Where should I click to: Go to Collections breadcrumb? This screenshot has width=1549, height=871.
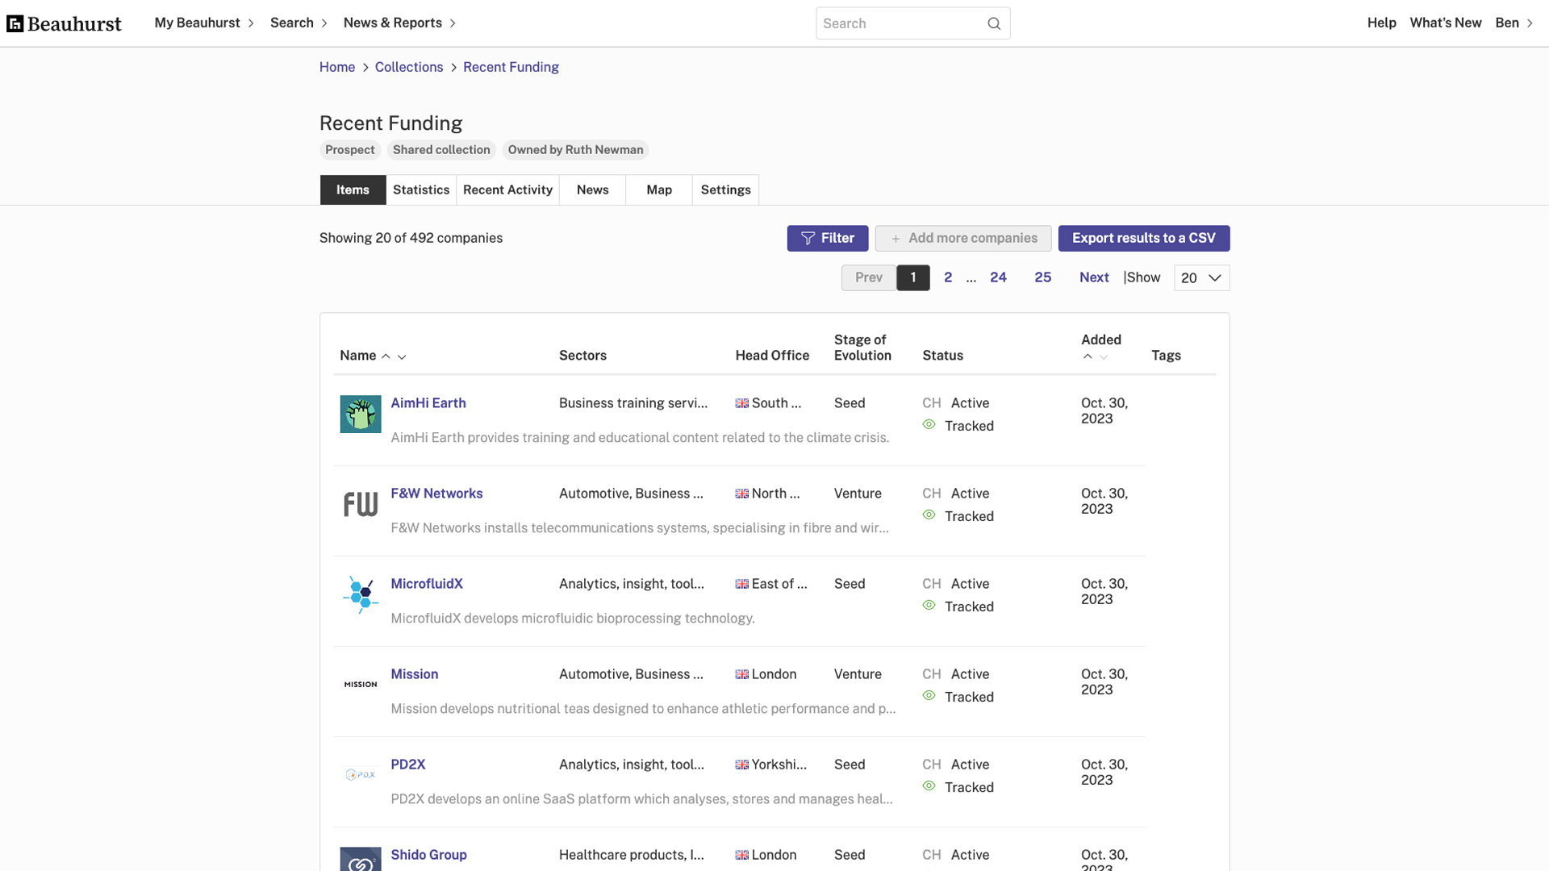pyautogui.click(x=409, y=67)
